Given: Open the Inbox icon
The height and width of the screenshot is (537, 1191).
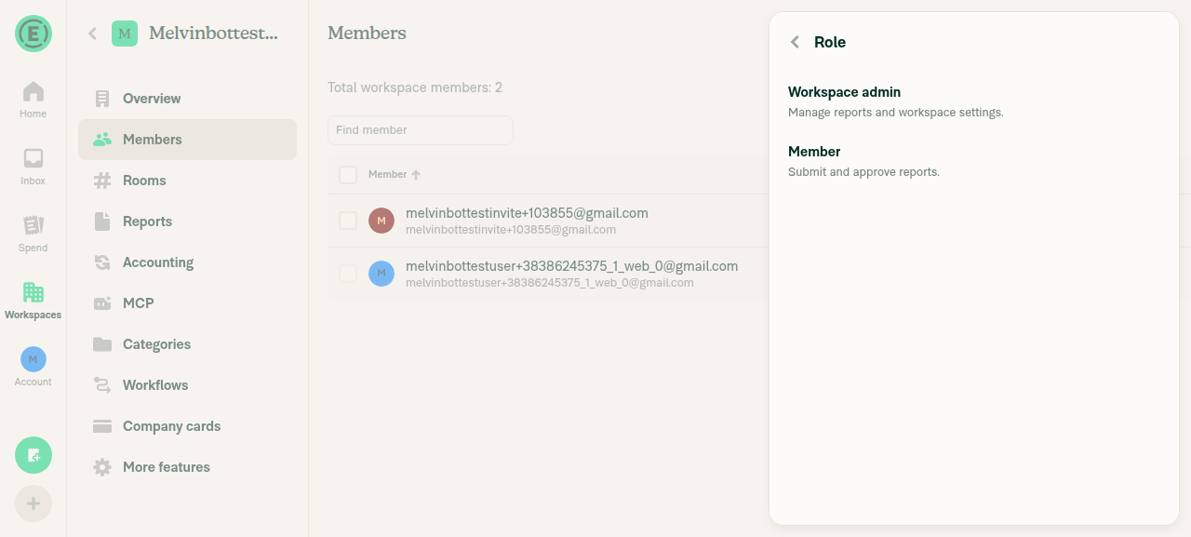Looking at the screenshot, I should point(33,158).
